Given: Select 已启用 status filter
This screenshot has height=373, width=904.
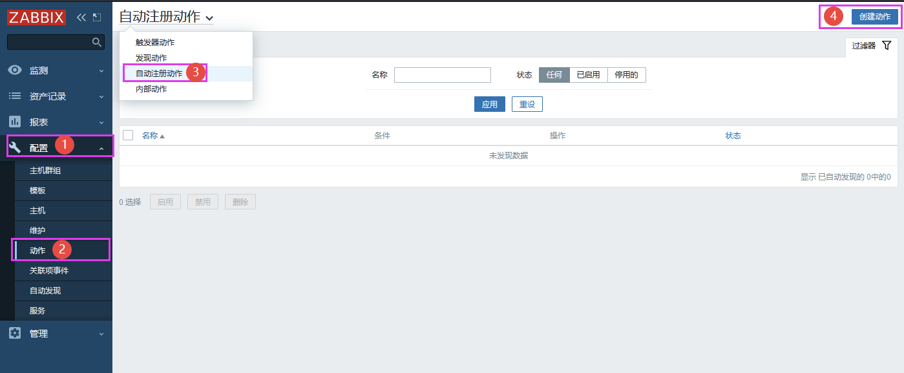Looking at the screenshot, I should click(x=588, y=75).
